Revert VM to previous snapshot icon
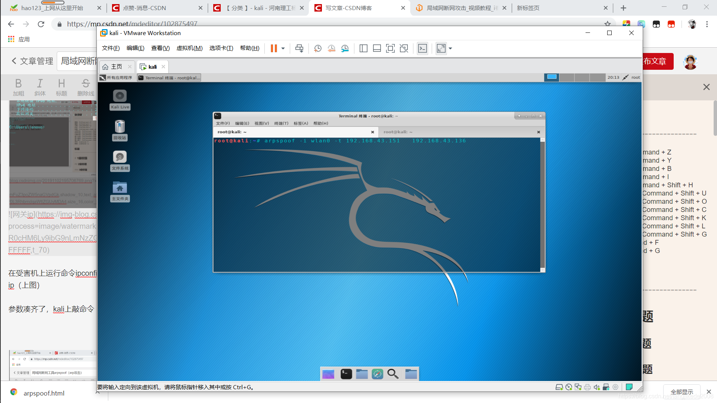This screenshot has width=717, height=403. click(331, 49)
